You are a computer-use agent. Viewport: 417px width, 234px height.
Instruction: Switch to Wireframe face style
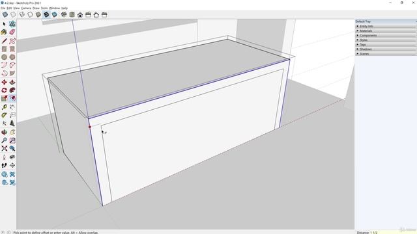[22, 14]
